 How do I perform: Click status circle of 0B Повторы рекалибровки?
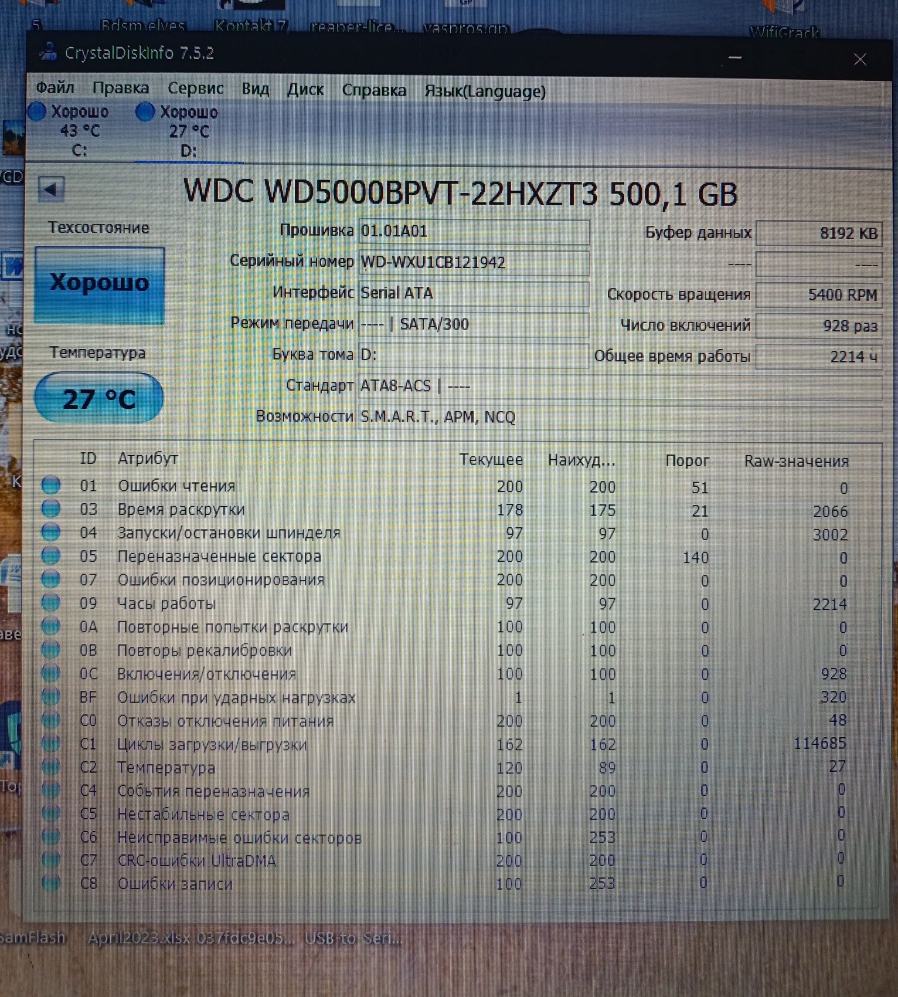pyautogui.click(x=51, y=650)
